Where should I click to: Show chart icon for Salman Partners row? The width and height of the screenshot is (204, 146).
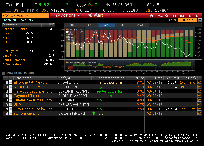point(199,87)
